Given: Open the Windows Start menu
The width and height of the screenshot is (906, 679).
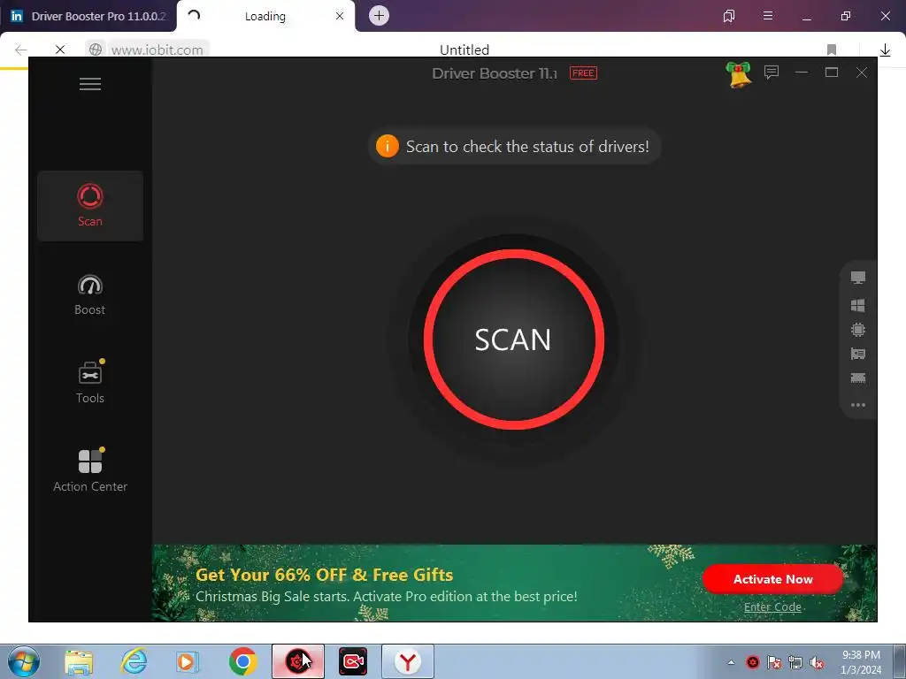Looking at the screenshot, I should click(x=24, y=661).
